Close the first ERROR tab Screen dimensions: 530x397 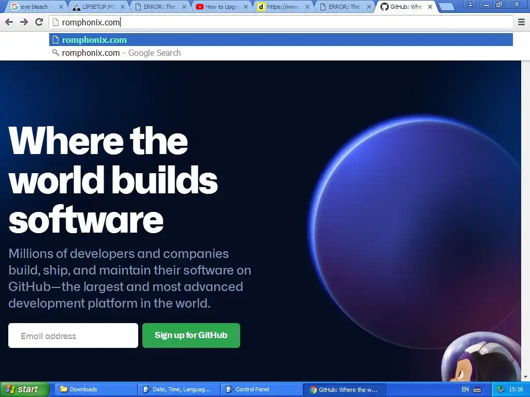click(184, 7)
